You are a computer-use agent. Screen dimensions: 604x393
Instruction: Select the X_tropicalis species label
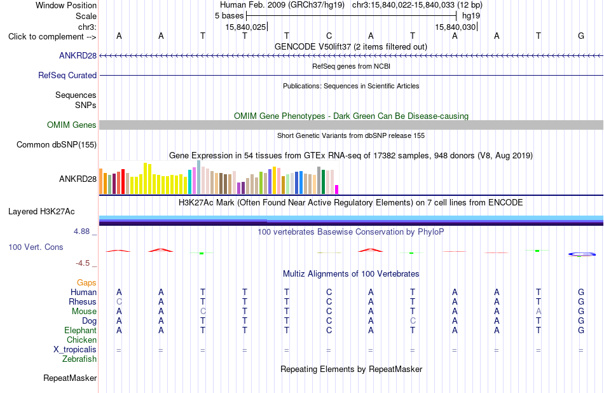coord(75,350)
